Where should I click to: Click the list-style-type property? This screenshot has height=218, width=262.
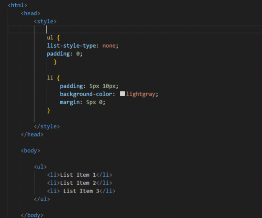(71, 46)
